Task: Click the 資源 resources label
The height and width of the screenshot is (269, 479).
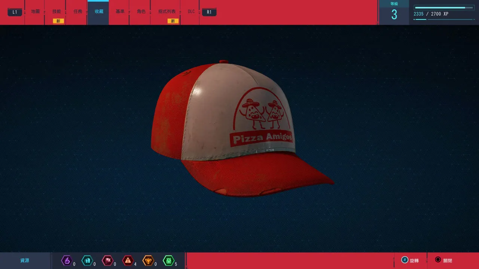Action: coord(25,260)
